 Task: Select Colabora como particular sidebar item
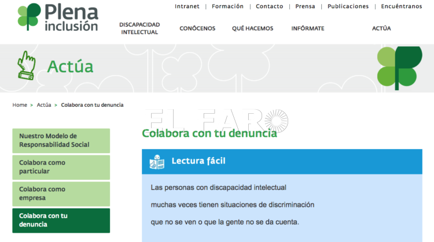coord(61,167)
